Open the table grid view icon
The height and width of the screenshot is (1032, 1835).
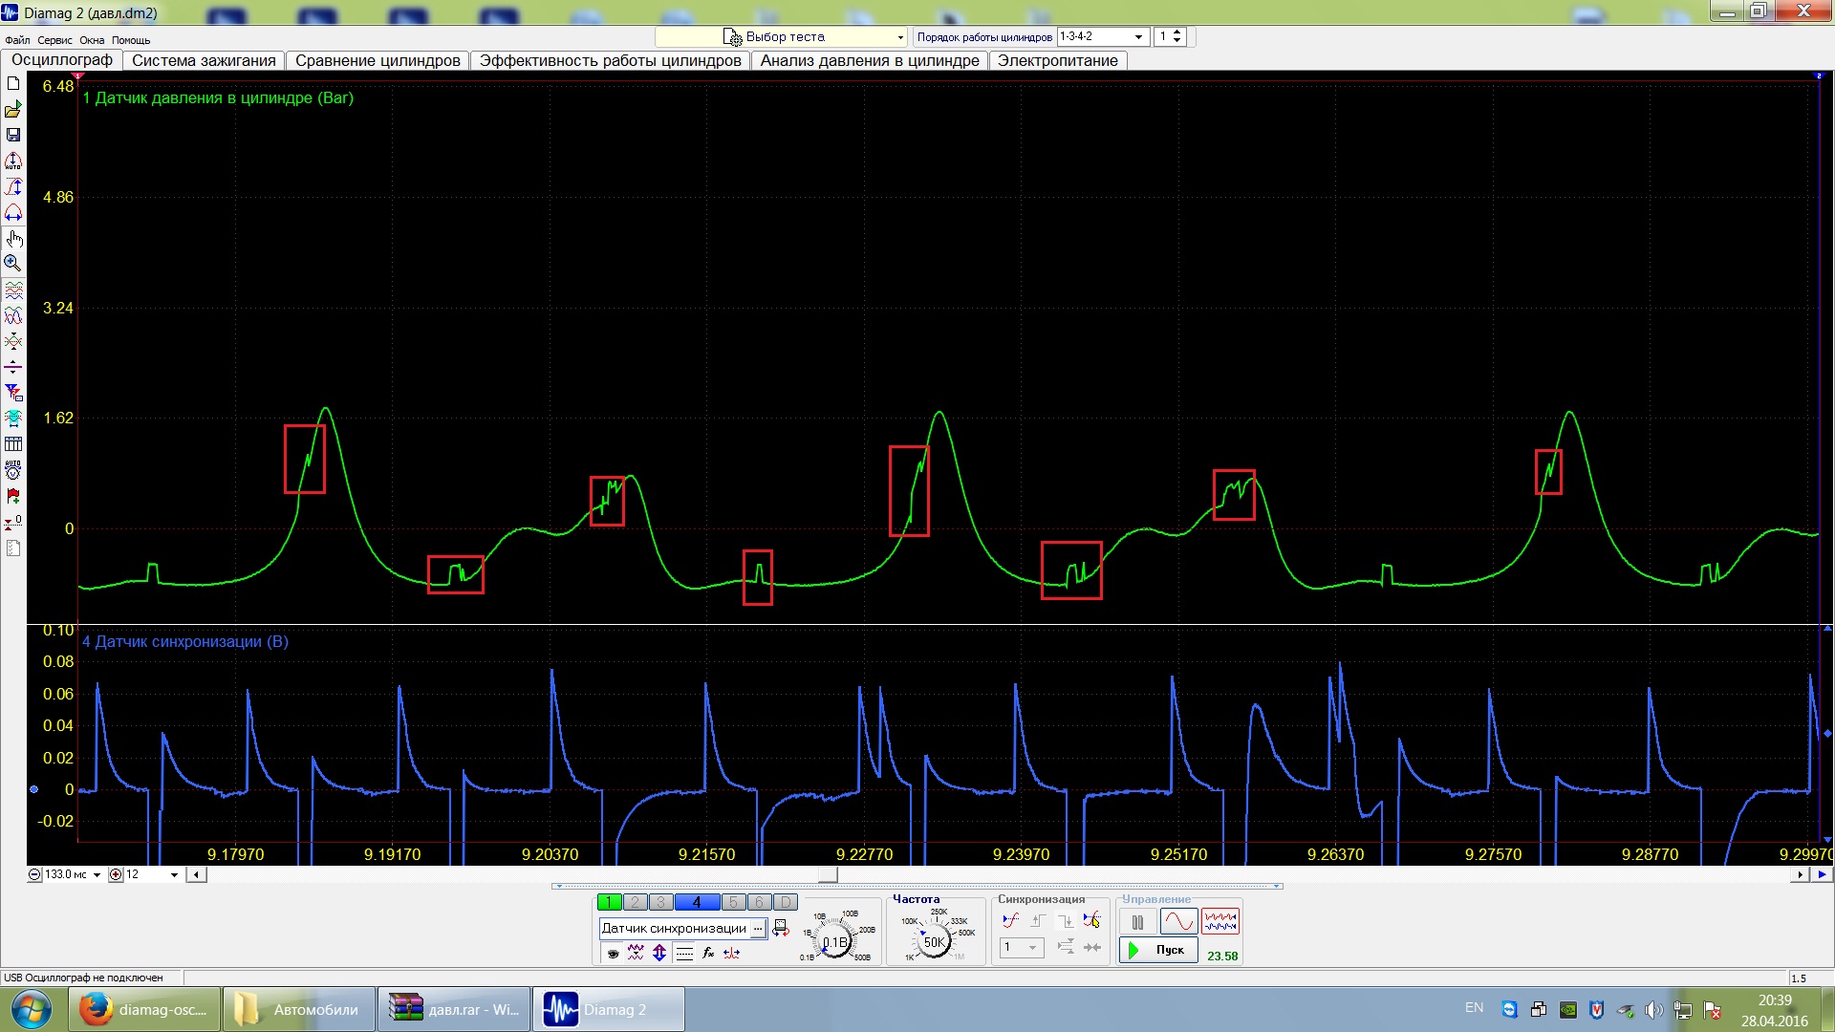[x=13, y=444]
